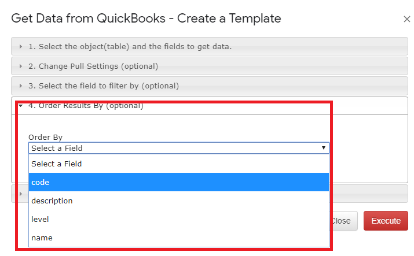
Task: Collapse Order Results By using its down arrow
Action: (x=21, y=106)
